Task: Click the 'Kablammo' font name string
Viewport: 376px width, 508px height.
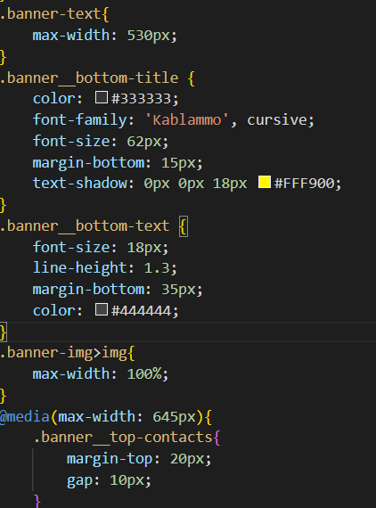Action: (x=186, y=120)
